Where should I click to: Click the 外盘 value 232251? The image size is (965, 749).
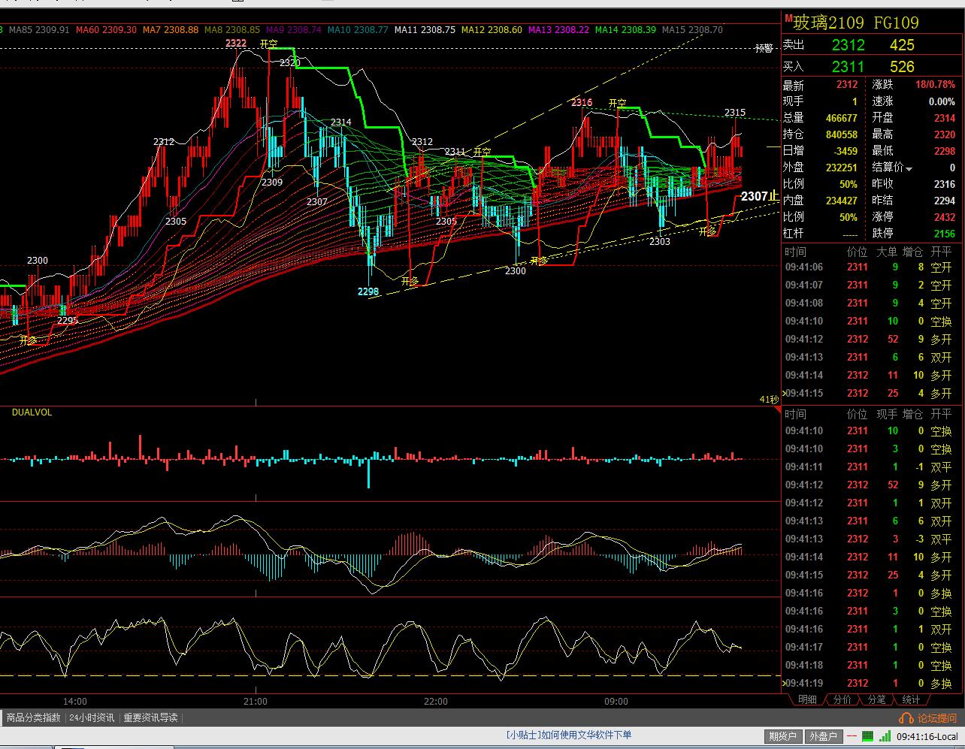841,168
